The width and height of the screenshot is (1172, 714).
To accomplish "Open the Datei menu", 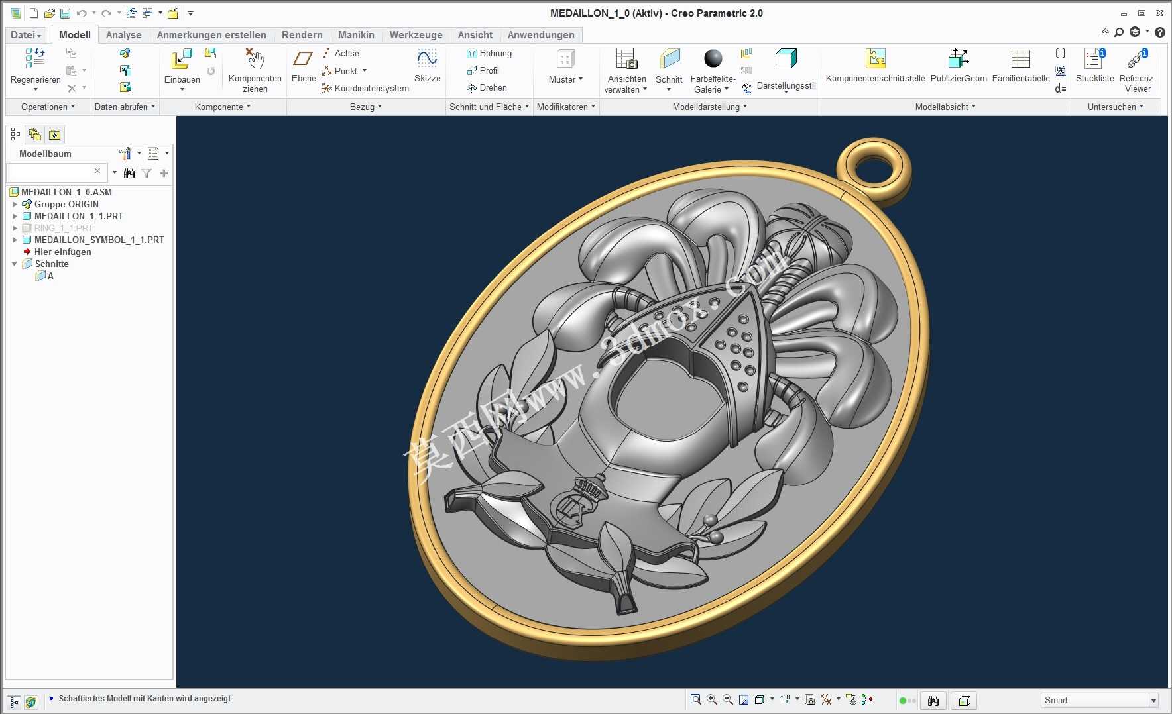I will (x=26, y=35).
